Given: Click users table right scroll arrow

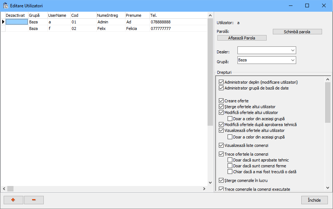Looking at the screenshot, I should [x=204, y=189].
